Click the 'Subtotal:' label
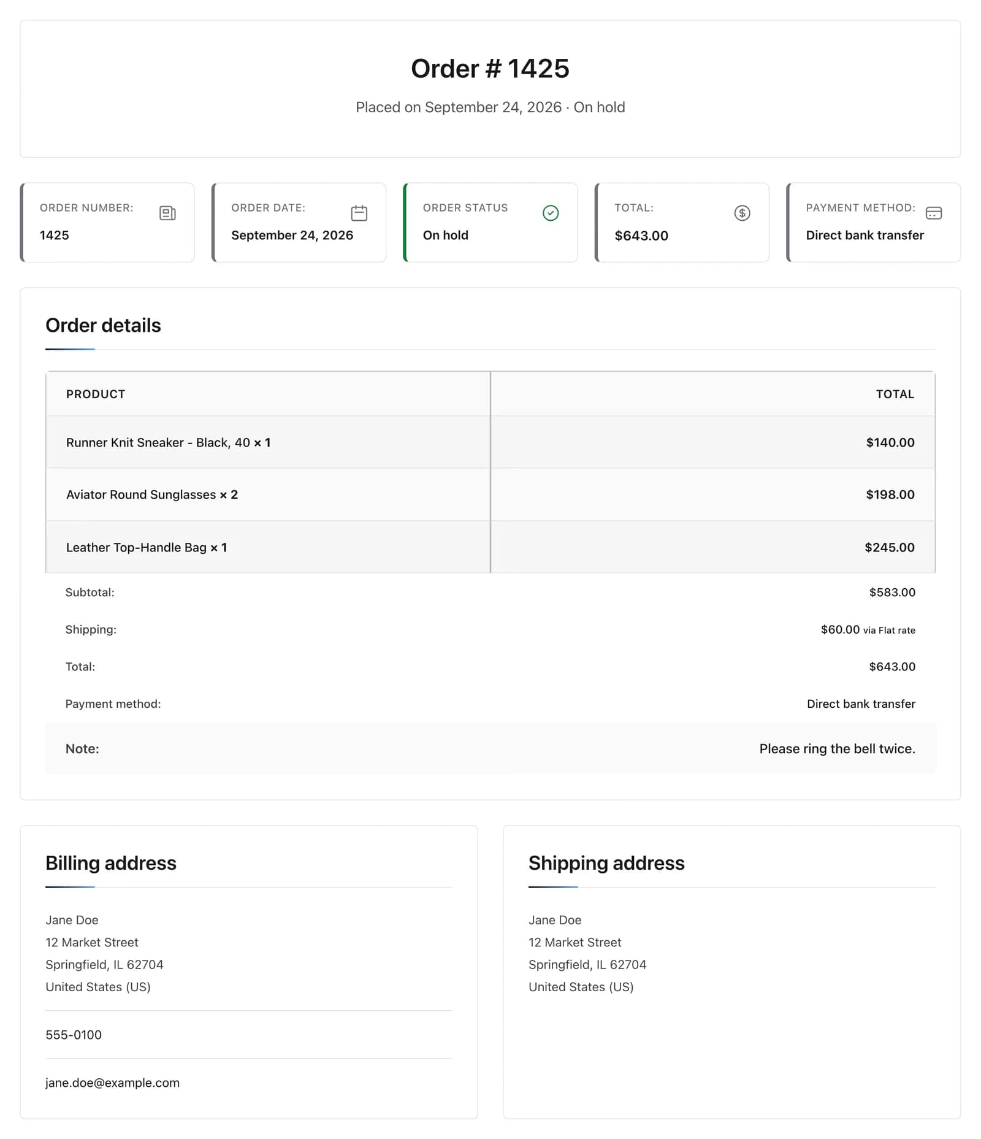981x1139 pixels. [90, 593]
